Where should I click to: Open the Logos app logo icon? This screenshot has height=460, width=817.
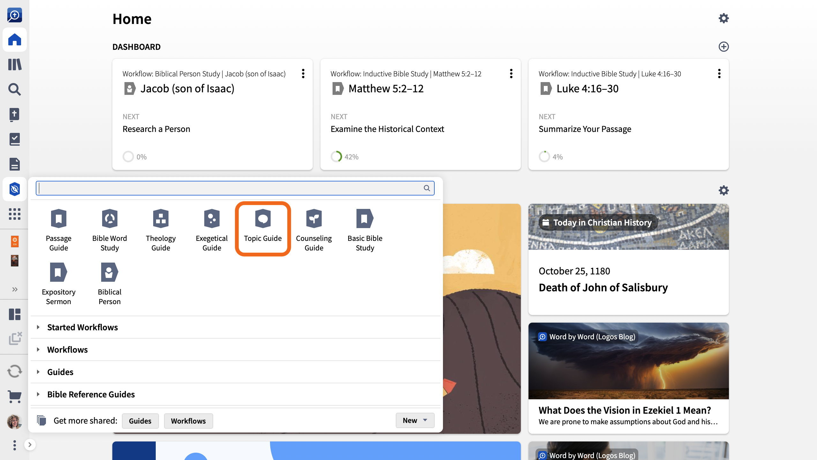click(x=15, y=15)
